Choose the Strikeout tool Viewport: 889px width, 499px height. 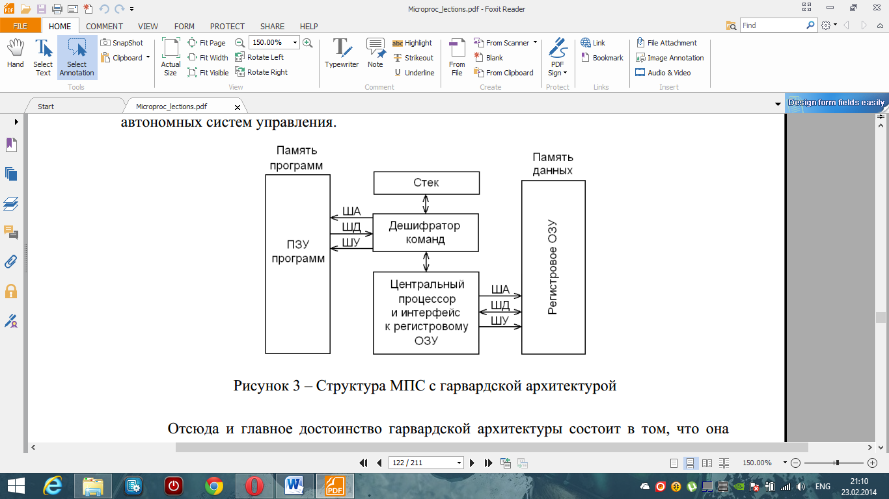[413, 58]
